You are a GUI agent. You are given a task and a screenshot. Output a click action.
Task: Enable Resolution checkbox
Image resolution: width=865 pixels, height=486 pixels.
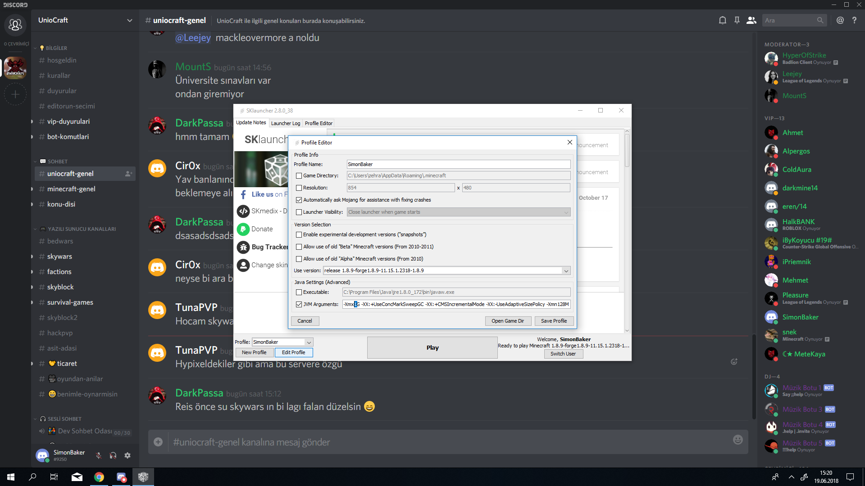299,188
